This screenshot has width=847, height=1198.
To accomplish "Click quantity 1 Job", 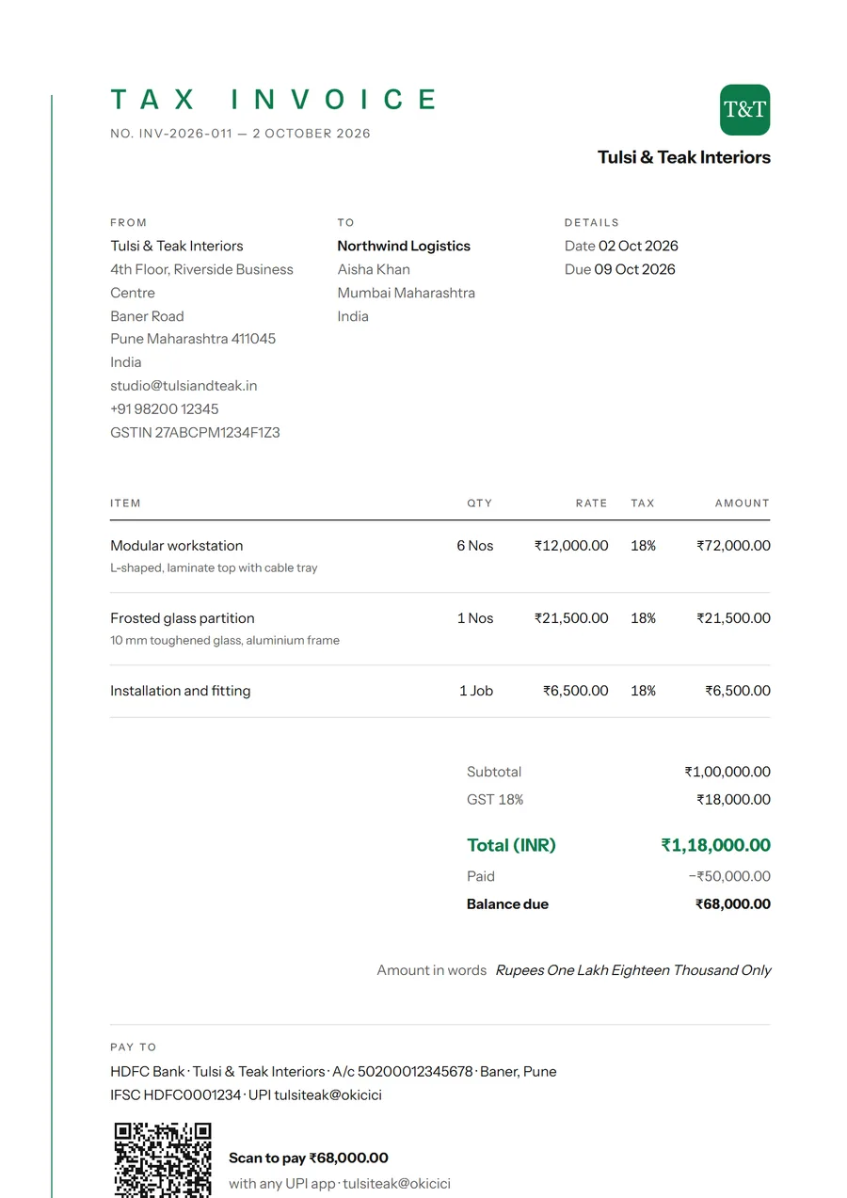I will pos(476,691).
